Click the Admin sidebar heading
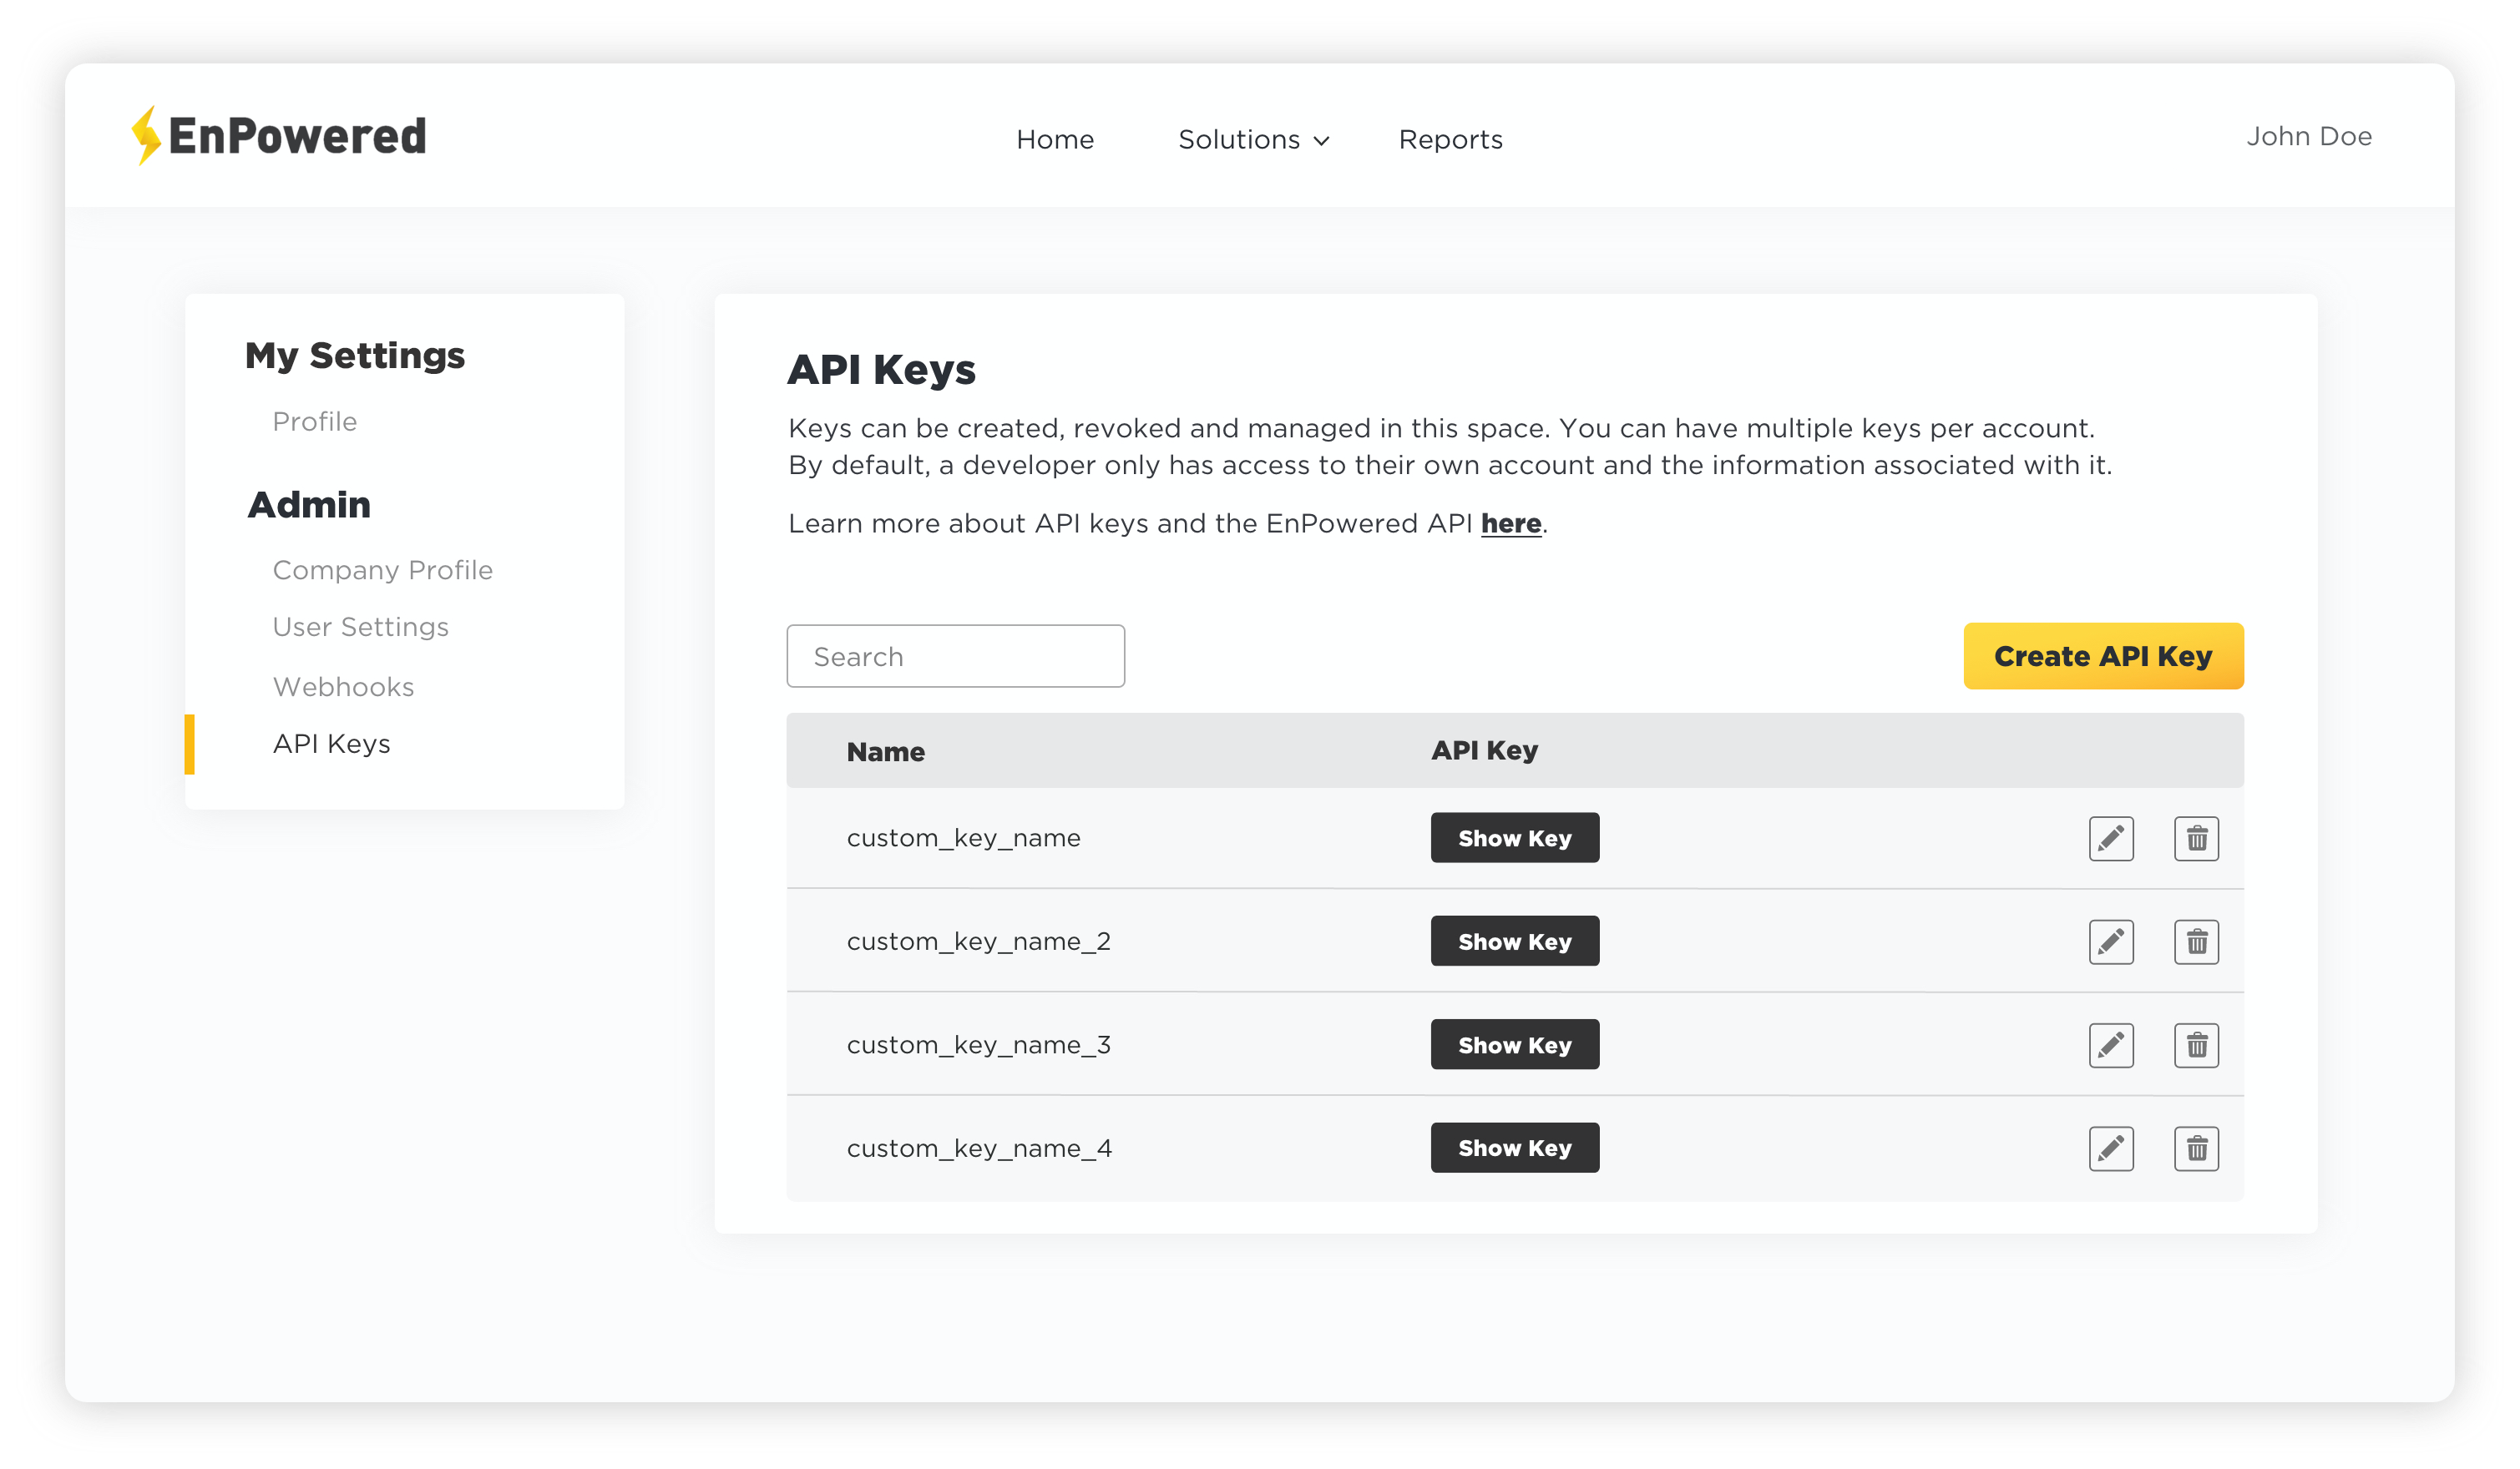 [x=309, y=506]
